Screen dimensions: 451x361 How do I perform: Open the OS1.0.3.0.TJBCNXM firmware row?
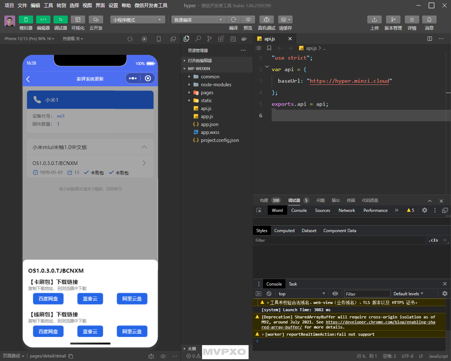[90, 167]
